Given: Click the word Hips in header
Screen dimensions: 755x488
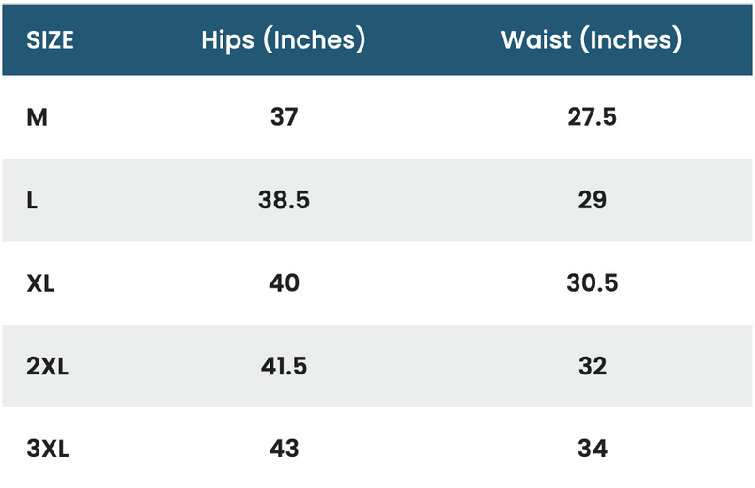Looking at the screenshot, I should 228,40.
